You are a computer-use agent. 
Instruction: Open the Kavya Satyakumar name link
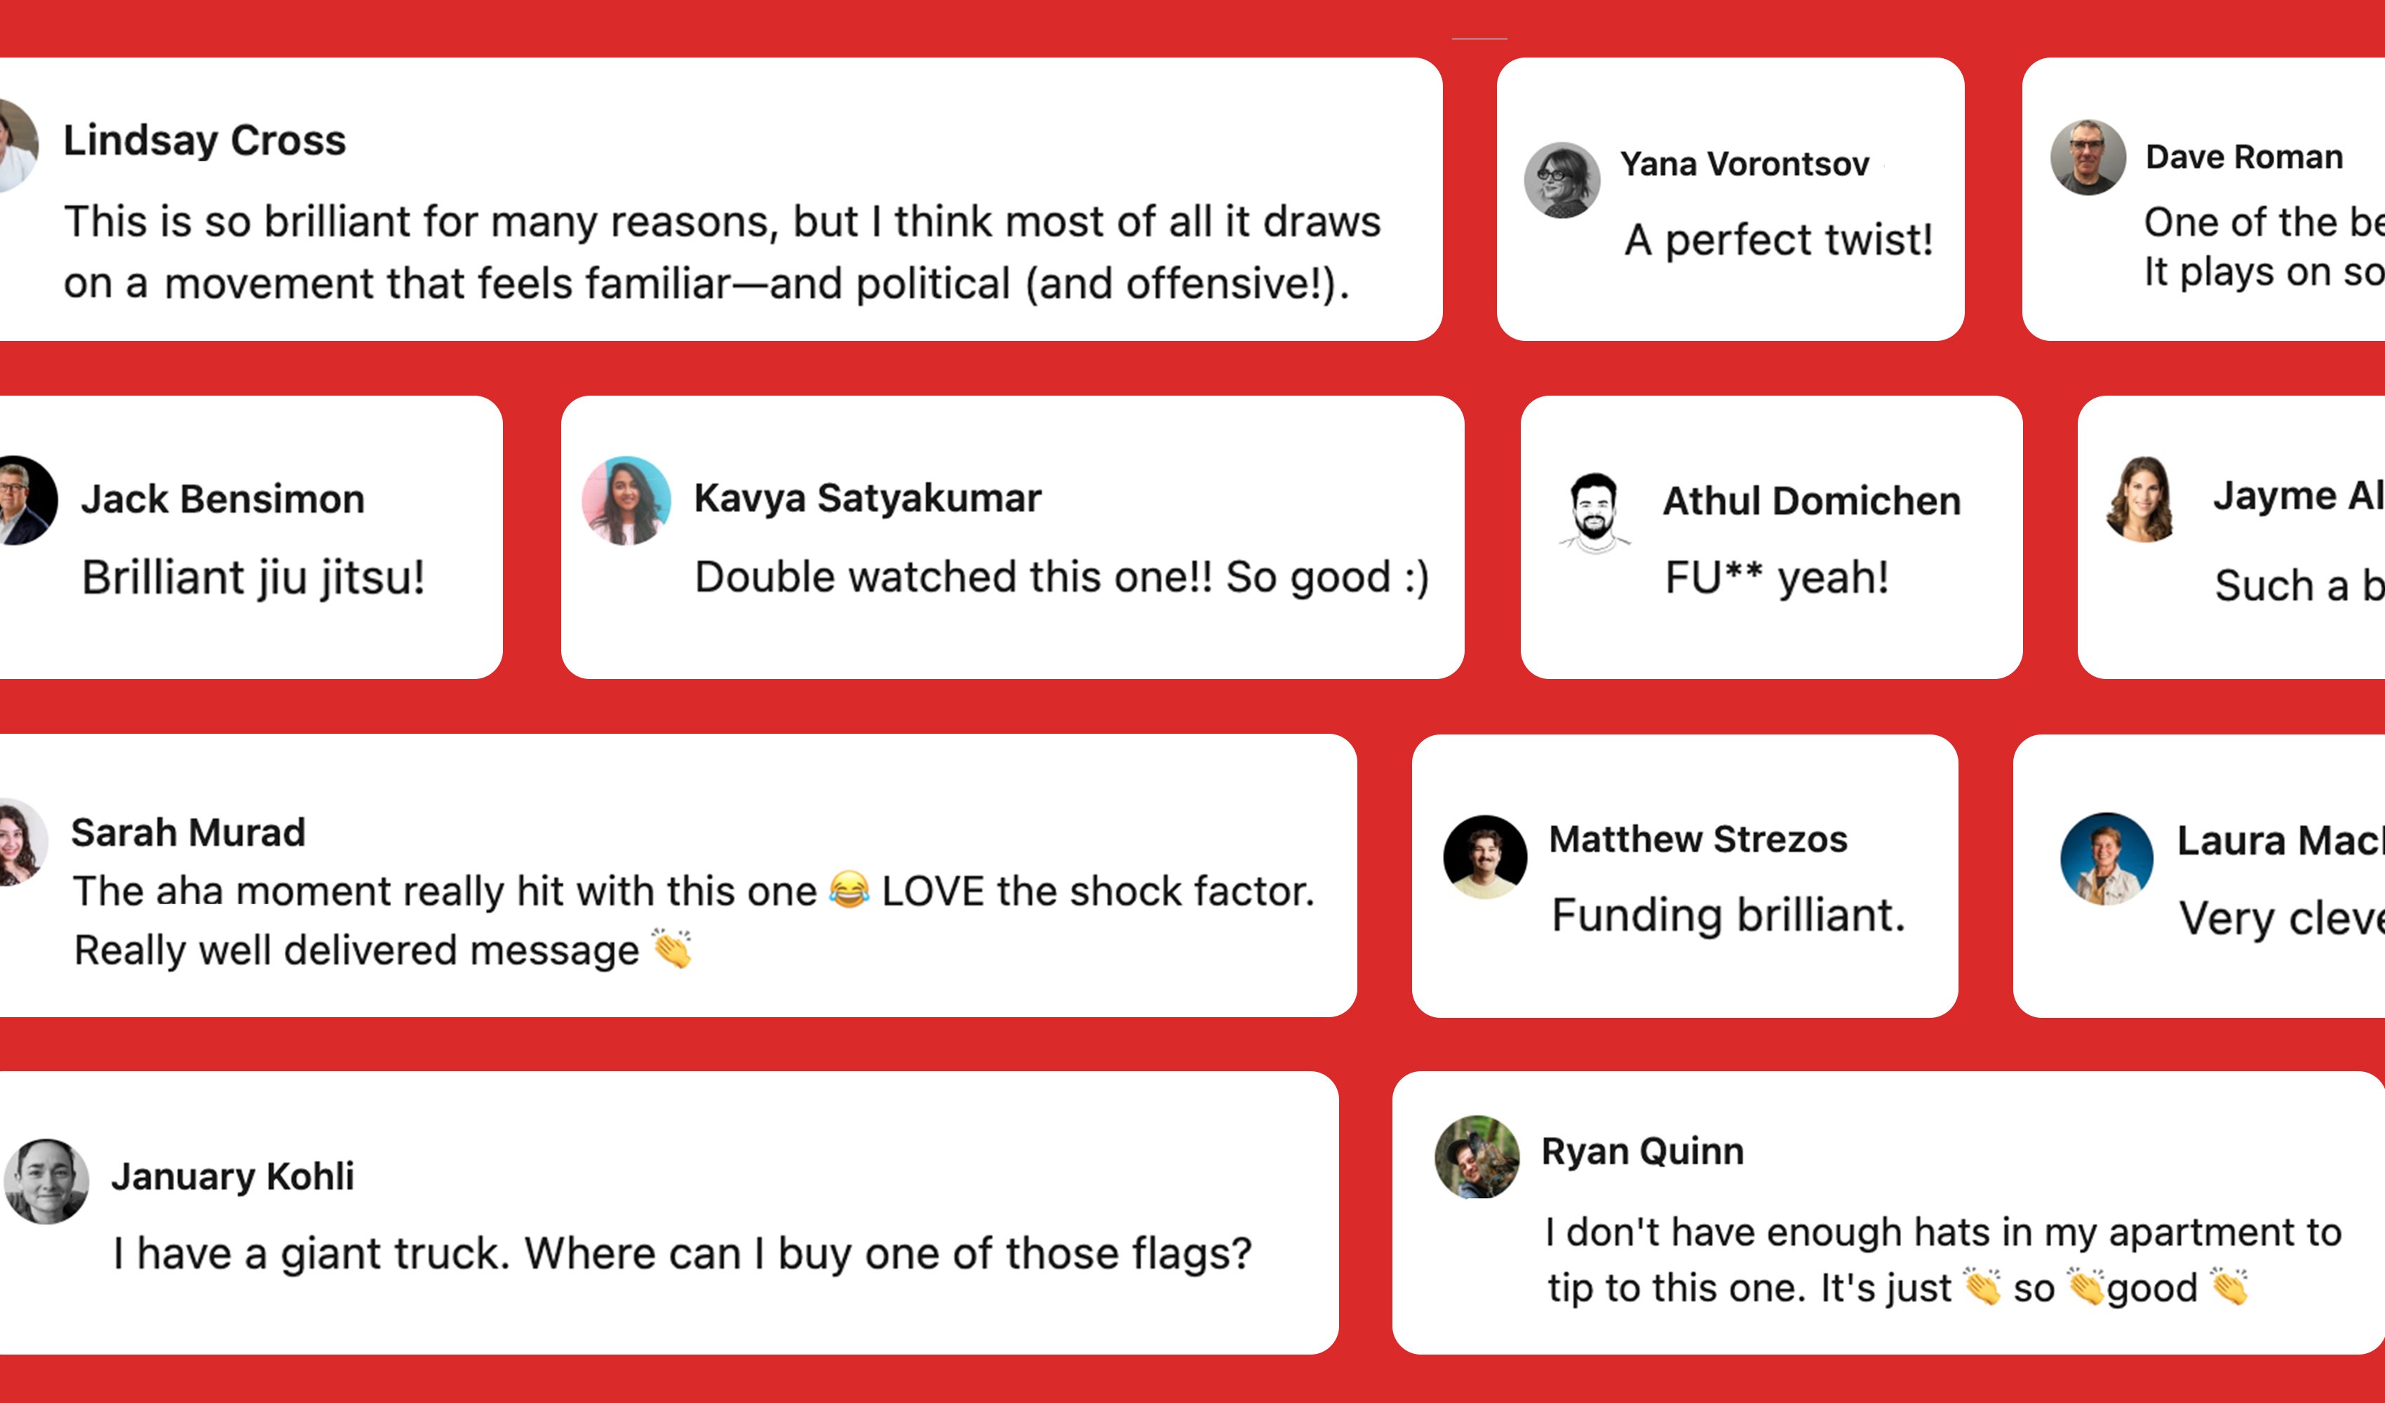point(868,499)
